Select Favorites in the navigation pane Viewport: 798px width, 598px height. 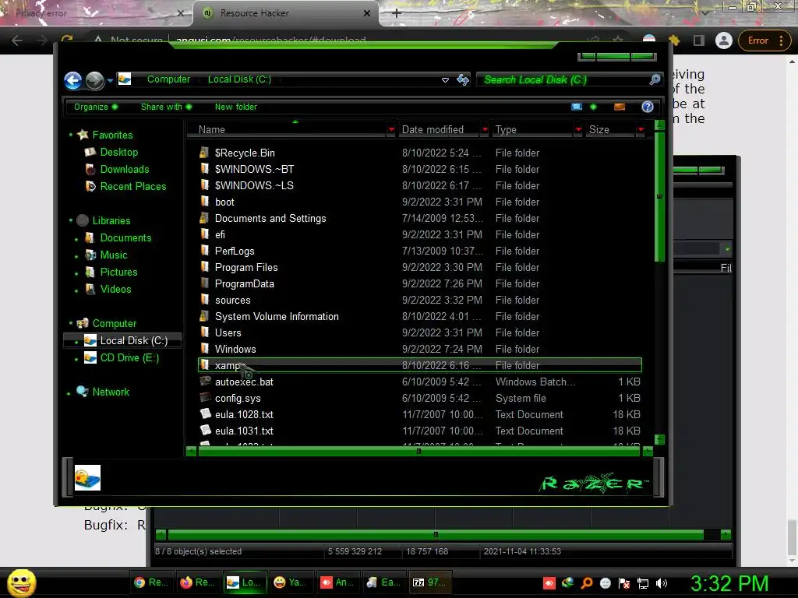click(x=112, y=135)
